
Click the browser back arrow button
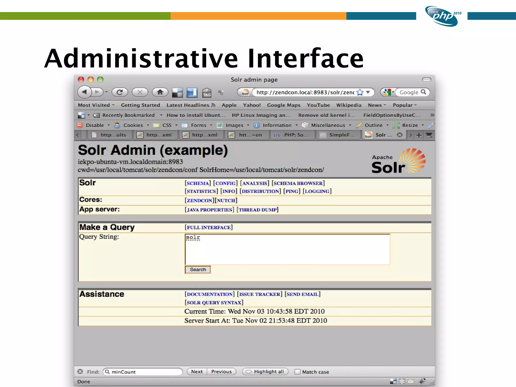85,92
